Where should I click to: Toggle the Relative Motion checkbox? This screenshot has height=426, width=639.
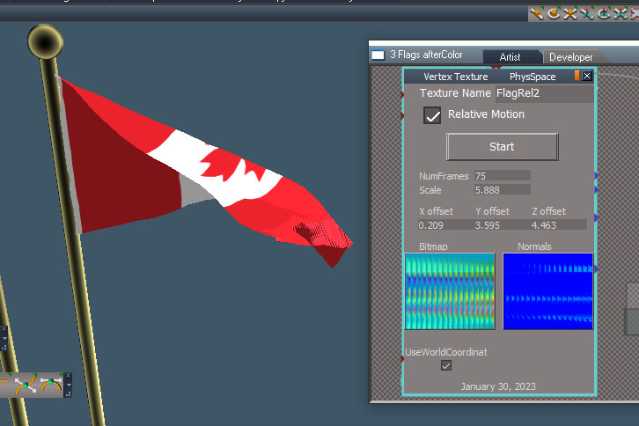(432, 115)
